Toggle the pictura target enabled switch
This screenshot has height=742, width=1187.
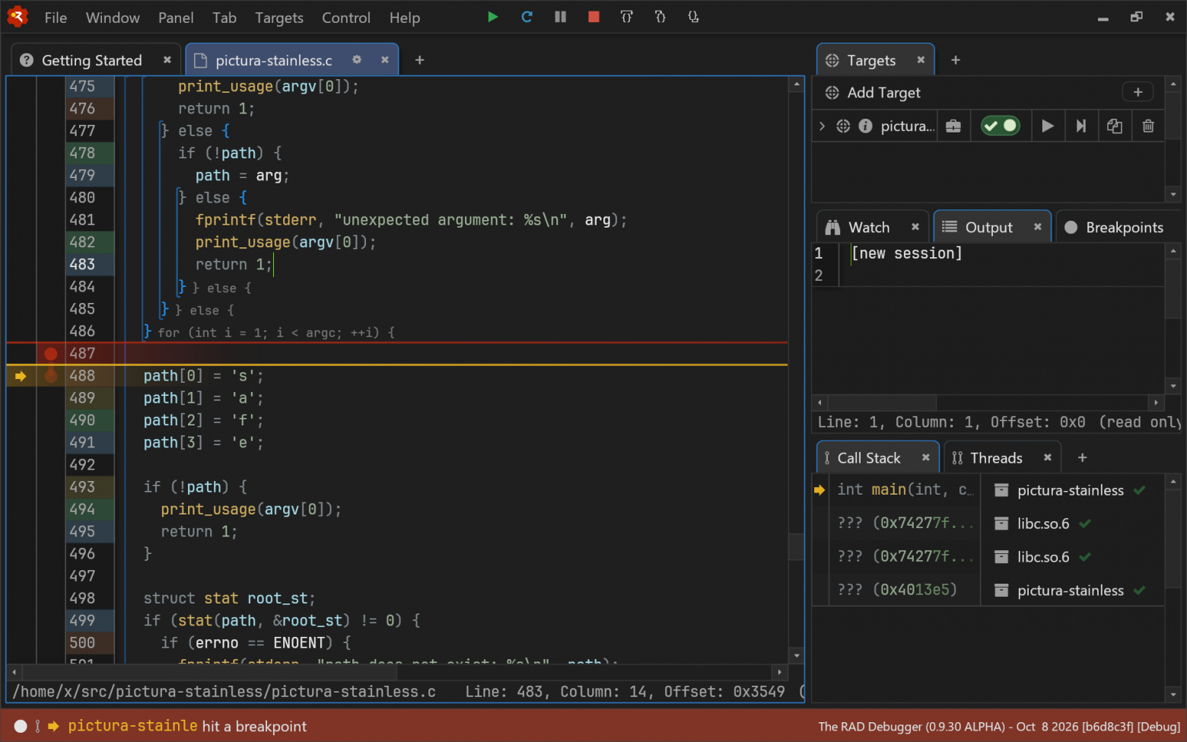tap(1000, 126)
